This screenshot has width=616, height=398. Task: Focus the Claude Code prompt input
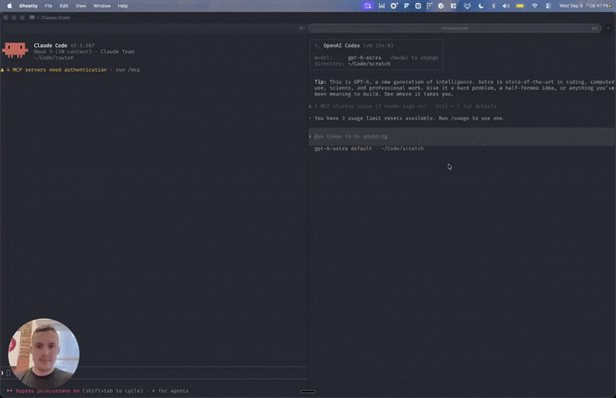tap(153, 373)
